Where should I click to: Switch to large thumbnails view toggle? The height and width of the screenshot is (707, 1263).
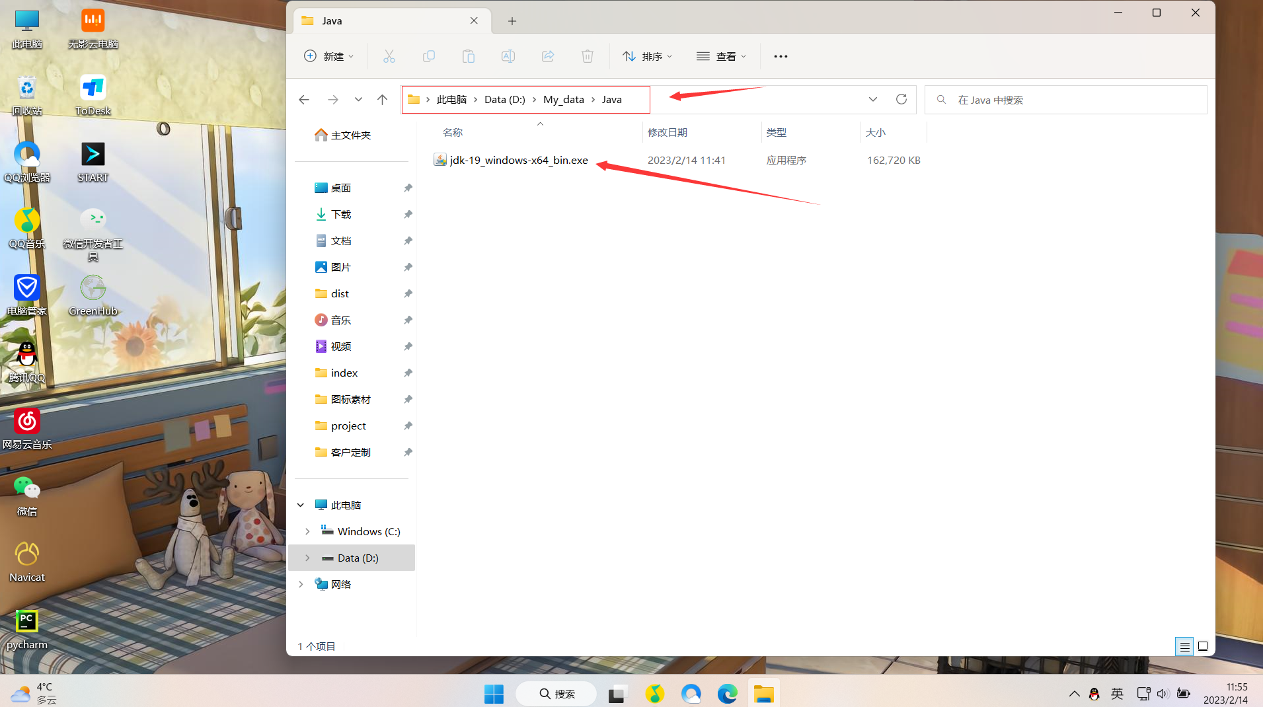click(x=1203, y=646)
